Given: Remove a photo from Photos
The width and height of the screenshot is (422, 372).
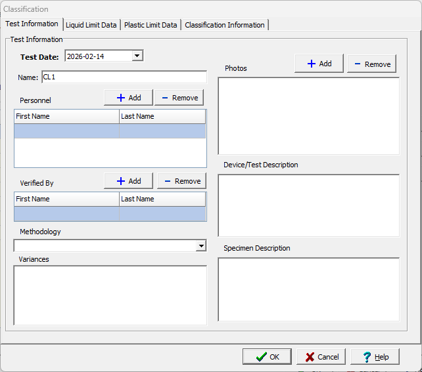Looking at the screenshot, I should tap(371, 64).
